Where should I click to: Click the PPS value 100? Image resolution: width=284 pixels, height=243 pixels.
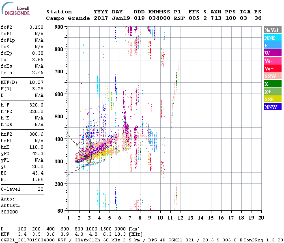pos(230,18)
